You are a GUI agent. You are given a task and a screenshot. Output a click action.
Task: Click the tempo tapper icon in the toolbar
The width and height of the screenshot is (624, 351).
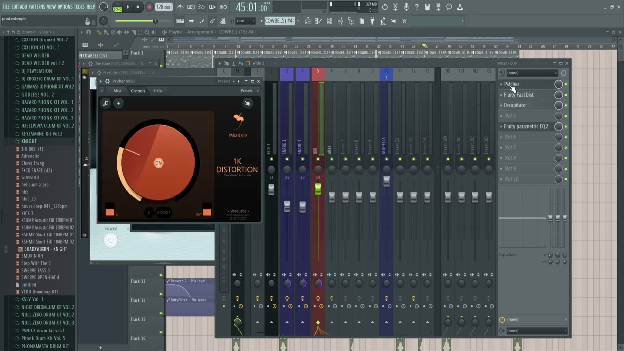point(383,21)
